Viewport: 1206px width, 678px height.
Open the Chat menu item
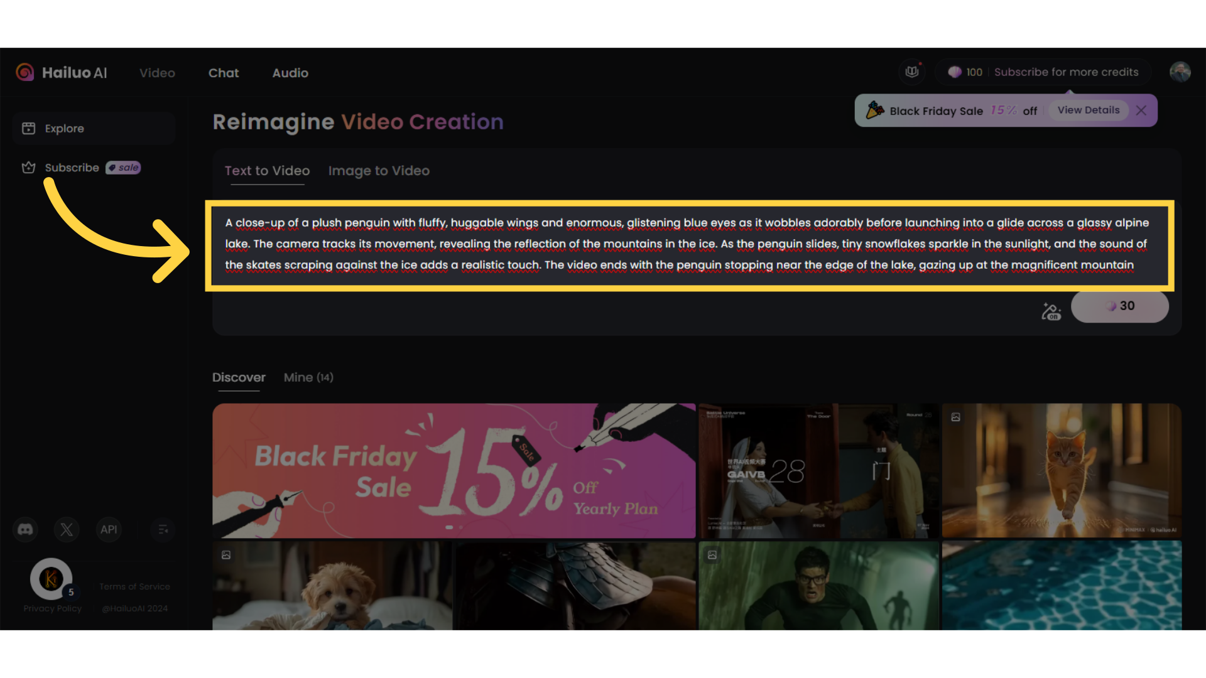click(x=224, y=73)
